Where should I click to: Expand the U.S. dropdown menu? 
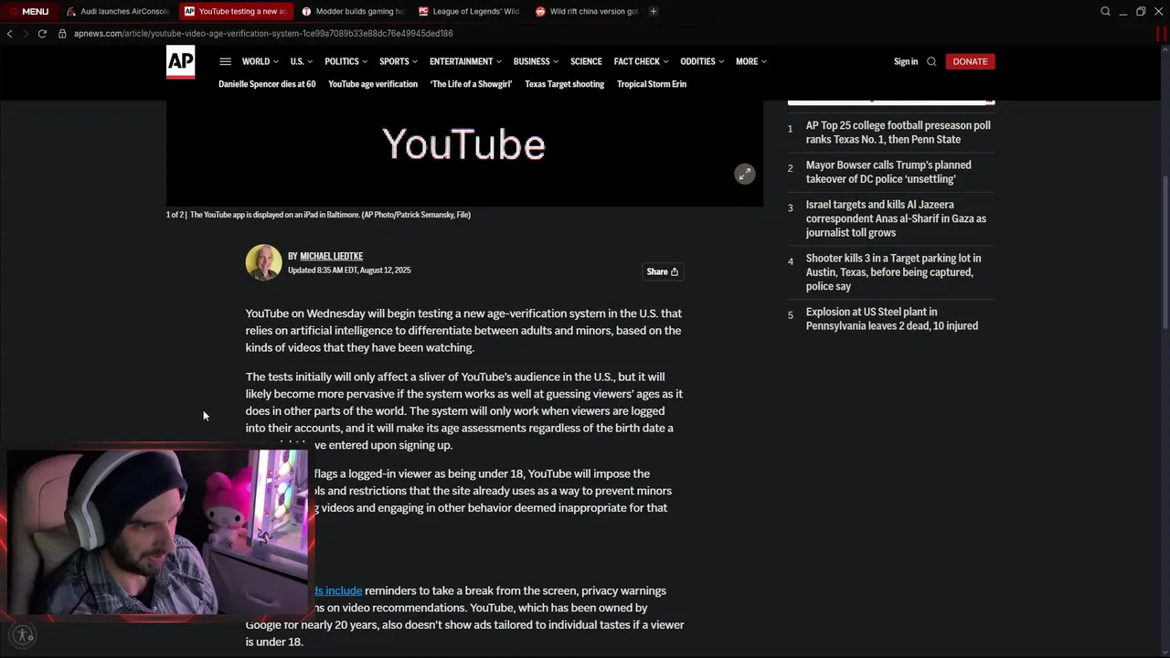coord(302,61)
